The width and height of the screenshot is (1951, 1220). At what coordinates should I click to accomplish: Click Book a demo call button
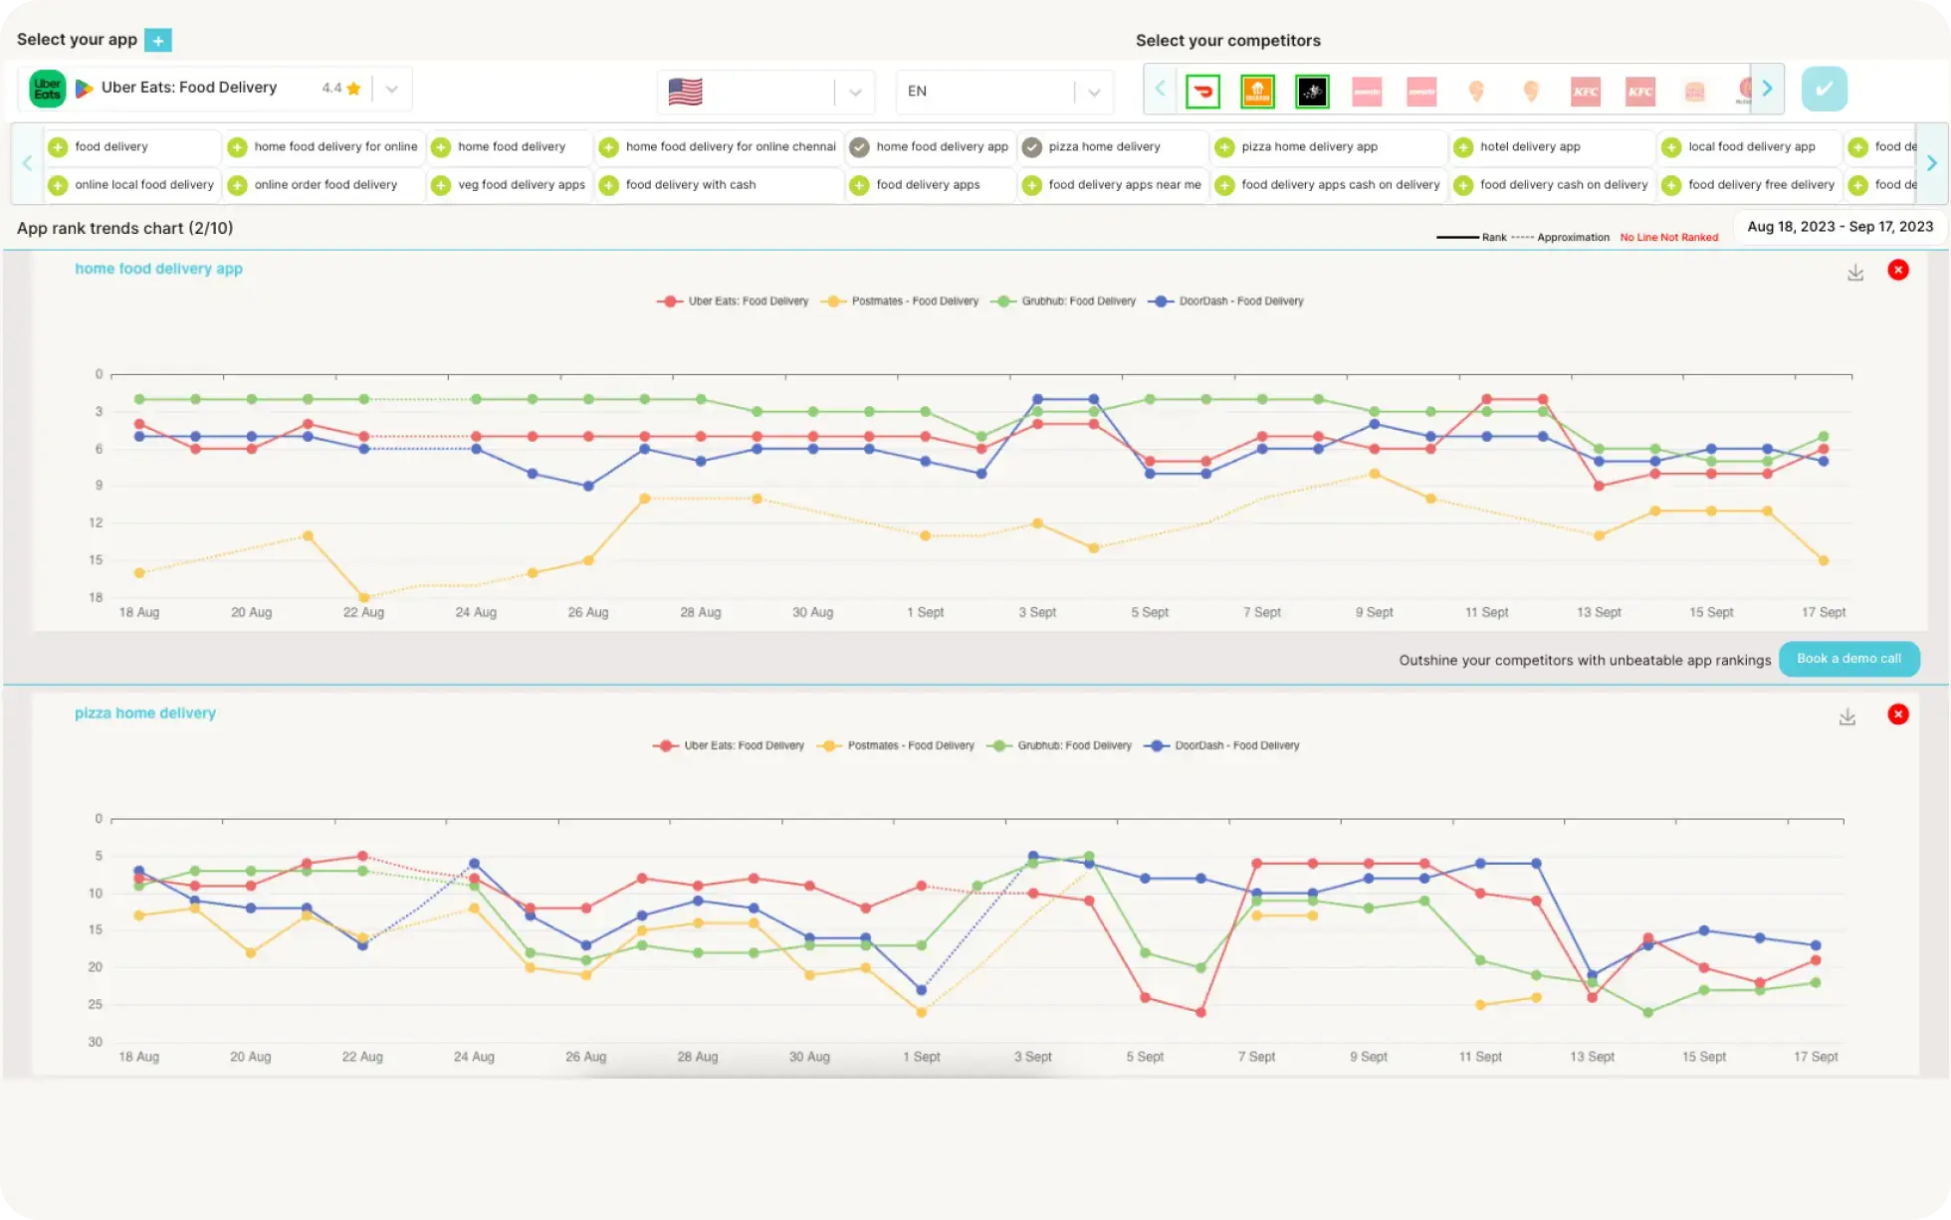1848,659
